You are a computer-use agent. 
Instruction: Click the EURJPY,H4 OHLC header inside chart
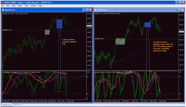15,14
